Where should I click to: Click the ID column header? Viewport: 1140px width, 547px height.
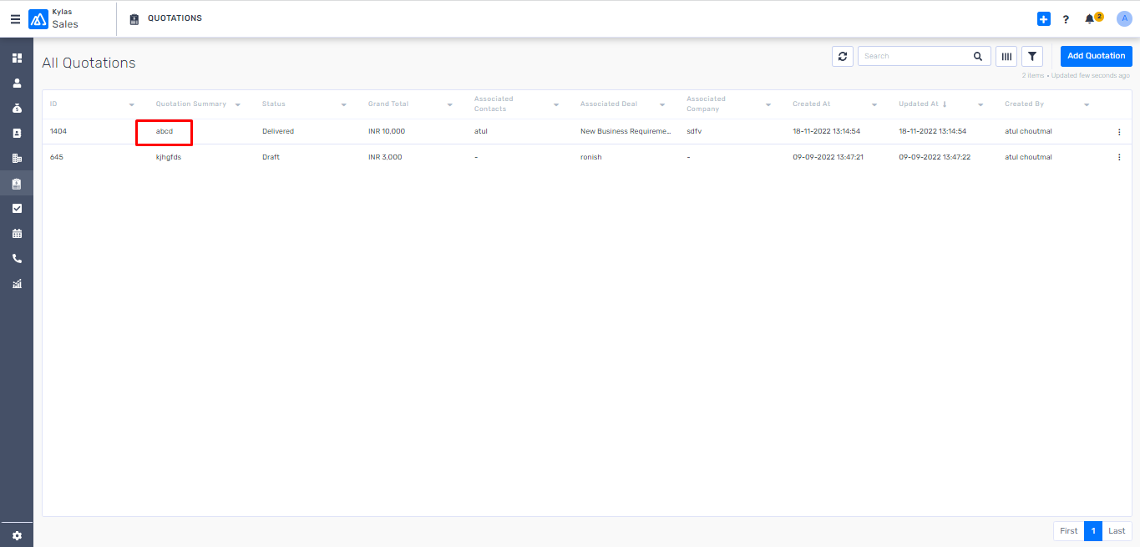coord(53,104)
